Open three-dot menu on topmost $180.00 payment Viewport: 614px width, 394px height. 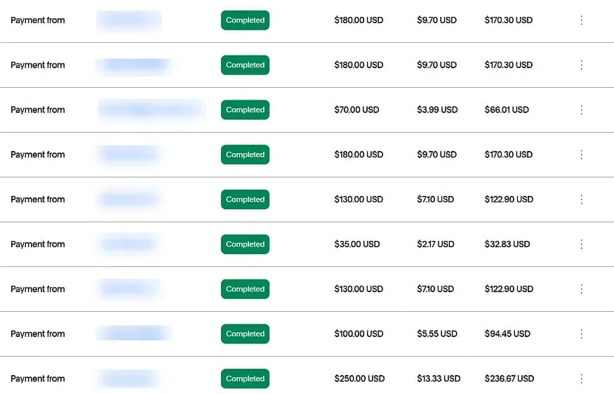582,20
